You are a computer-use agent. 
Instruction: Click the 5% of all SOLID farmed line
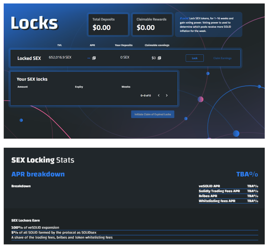pyautogui.click(x=135, y=233)
